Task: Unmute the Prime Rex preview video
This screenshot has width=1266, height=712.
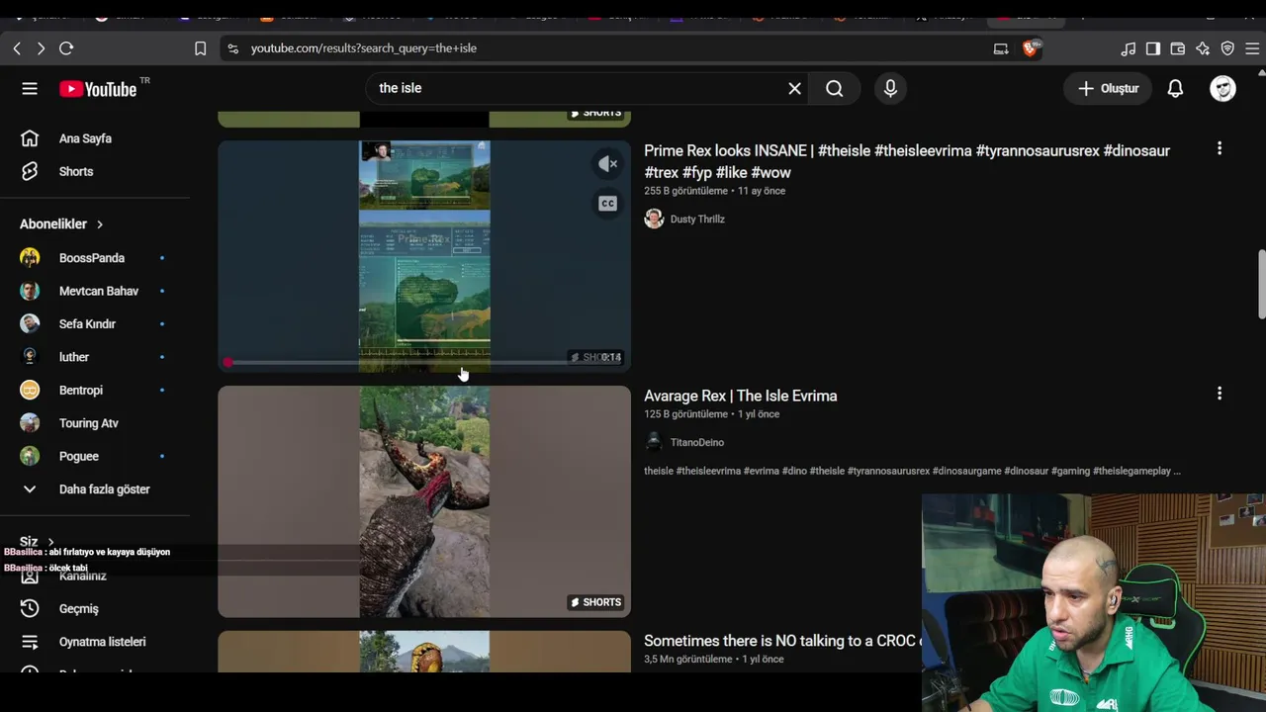Action: (x=607, y=164)
